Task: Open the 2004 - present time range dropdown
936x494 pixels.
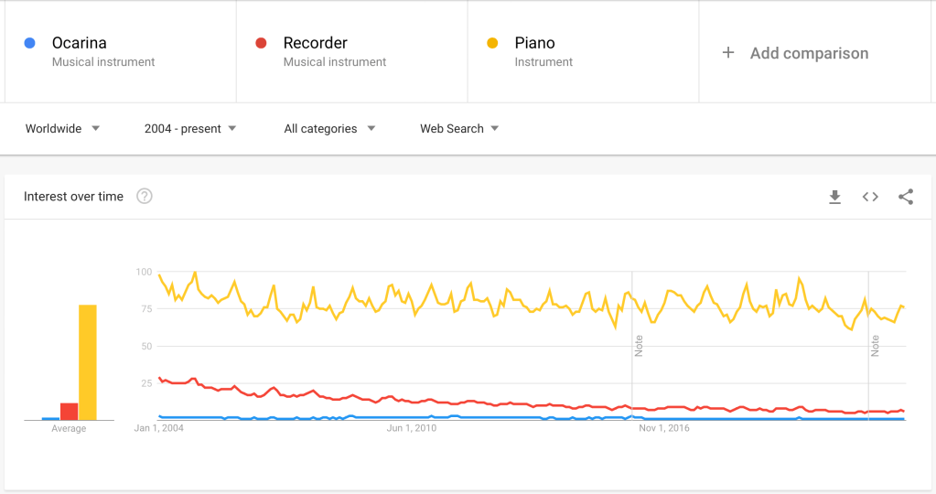Action: 190,129
